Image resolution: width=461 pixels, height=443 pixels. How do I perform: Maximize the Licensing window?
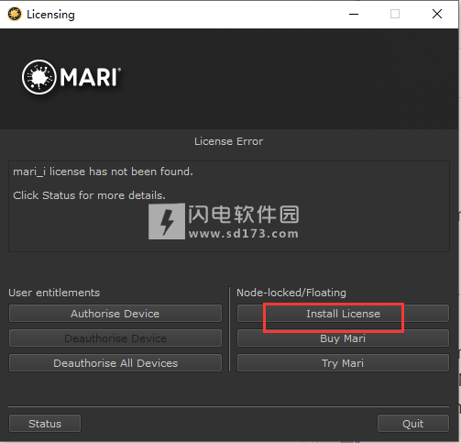point(395,14)
